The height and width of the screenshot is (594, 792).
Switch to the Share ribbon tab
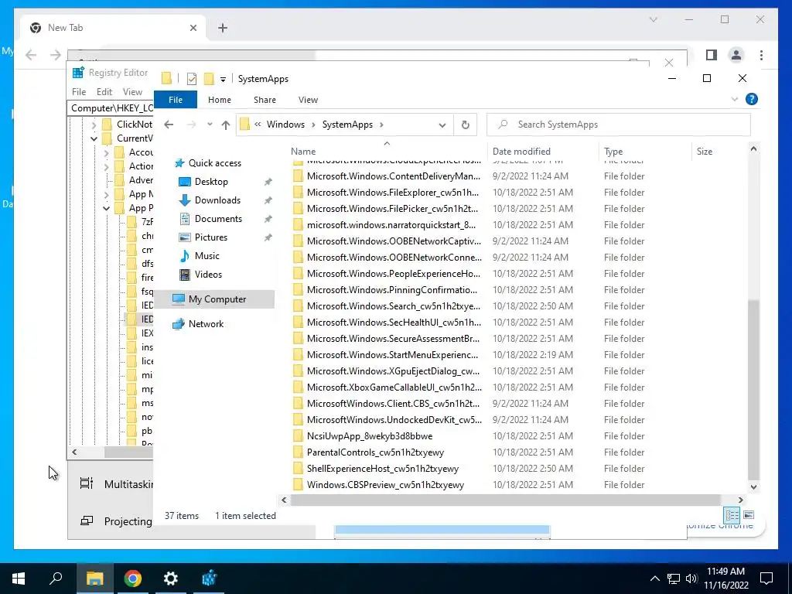tap(265, 100)
